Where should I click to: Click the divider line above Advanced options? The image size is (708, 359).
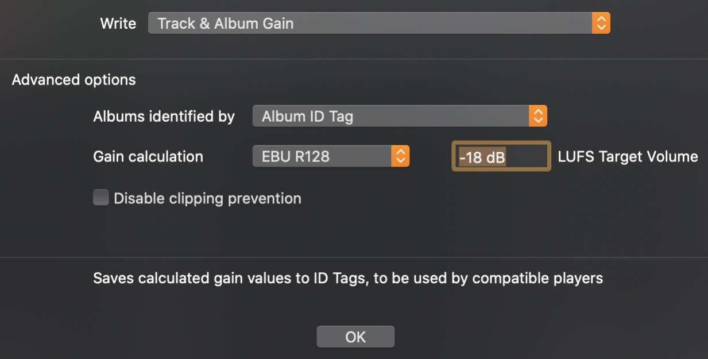[354, 59]
